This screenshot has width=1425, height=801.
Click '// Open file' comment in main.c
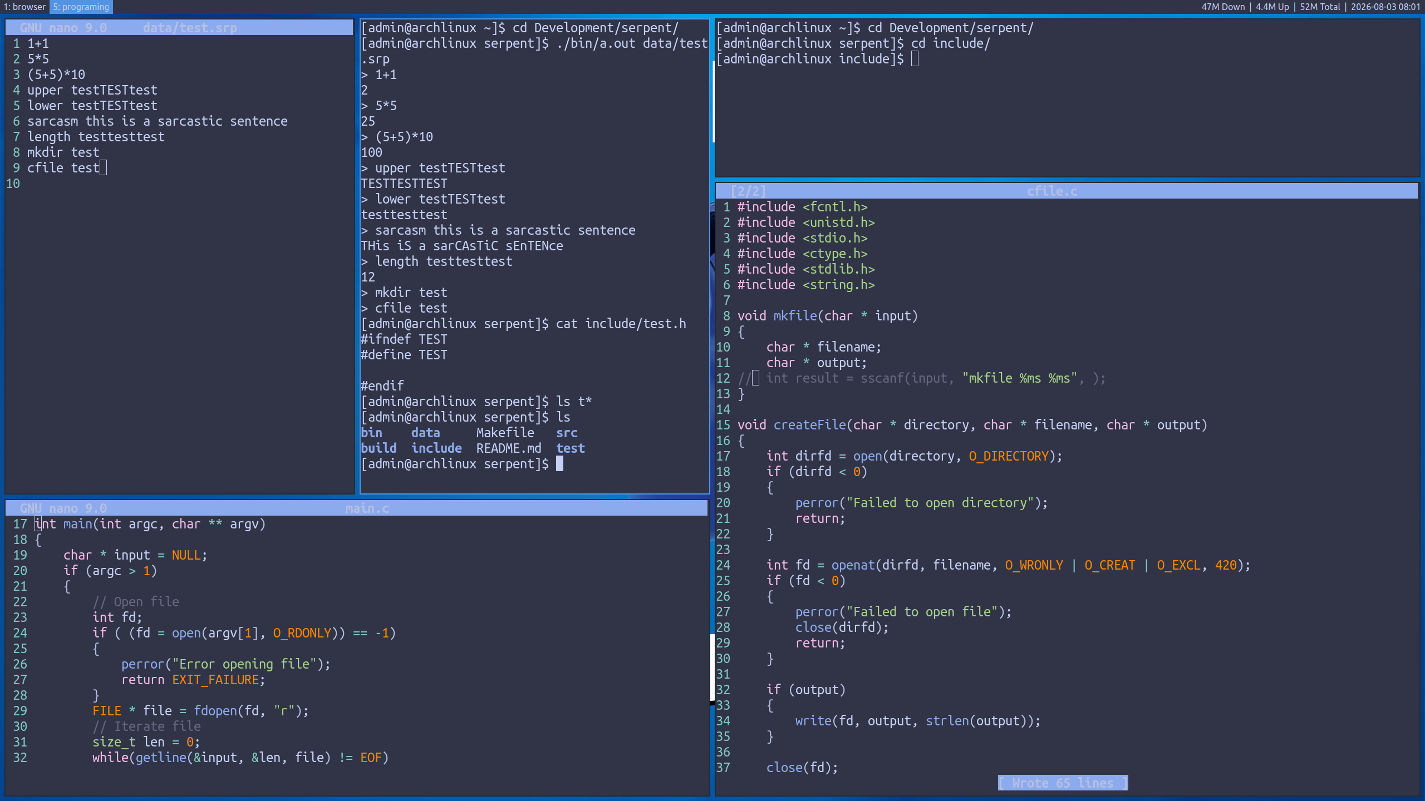tap(136, 602)
